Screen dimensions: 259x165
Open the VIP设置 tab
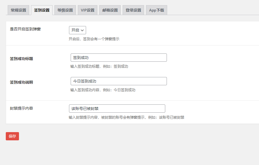87,10
